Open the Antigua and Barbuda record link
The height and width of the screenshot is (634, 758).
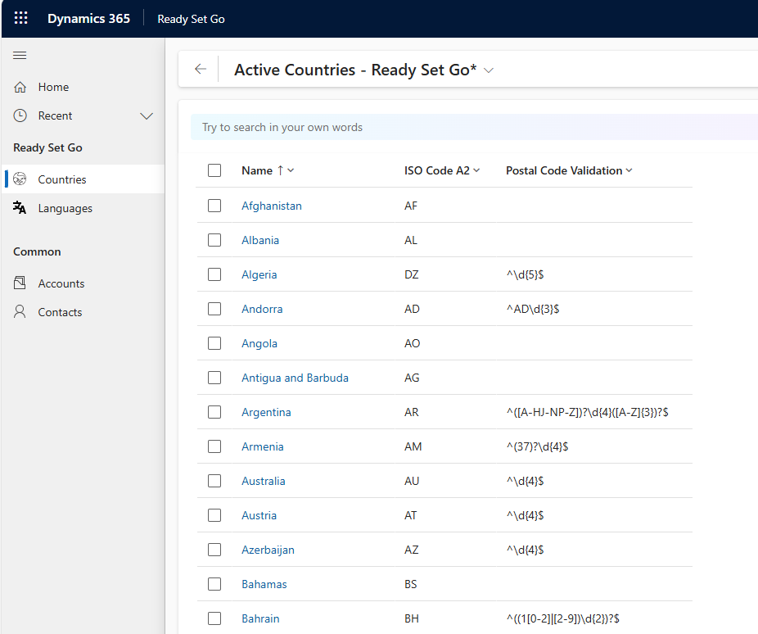295,378
